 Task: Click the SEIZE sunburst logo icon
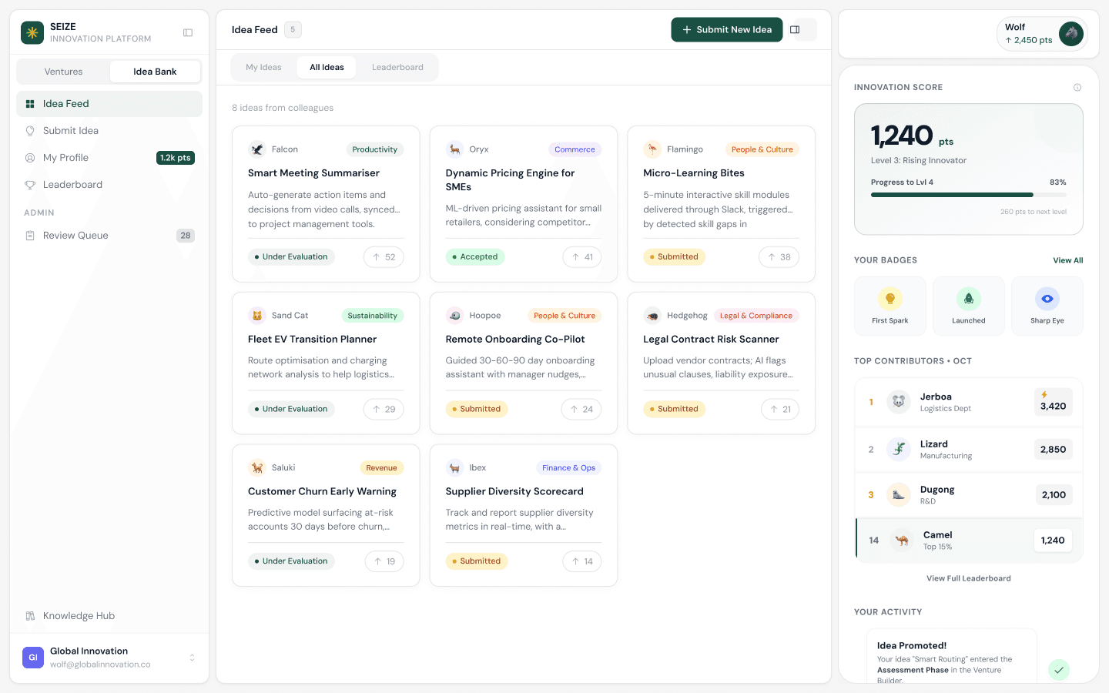pos(32,32)
